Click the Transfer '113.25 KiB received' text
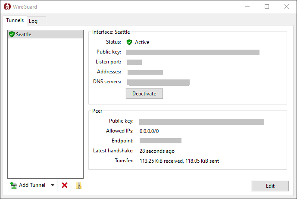 162,161
